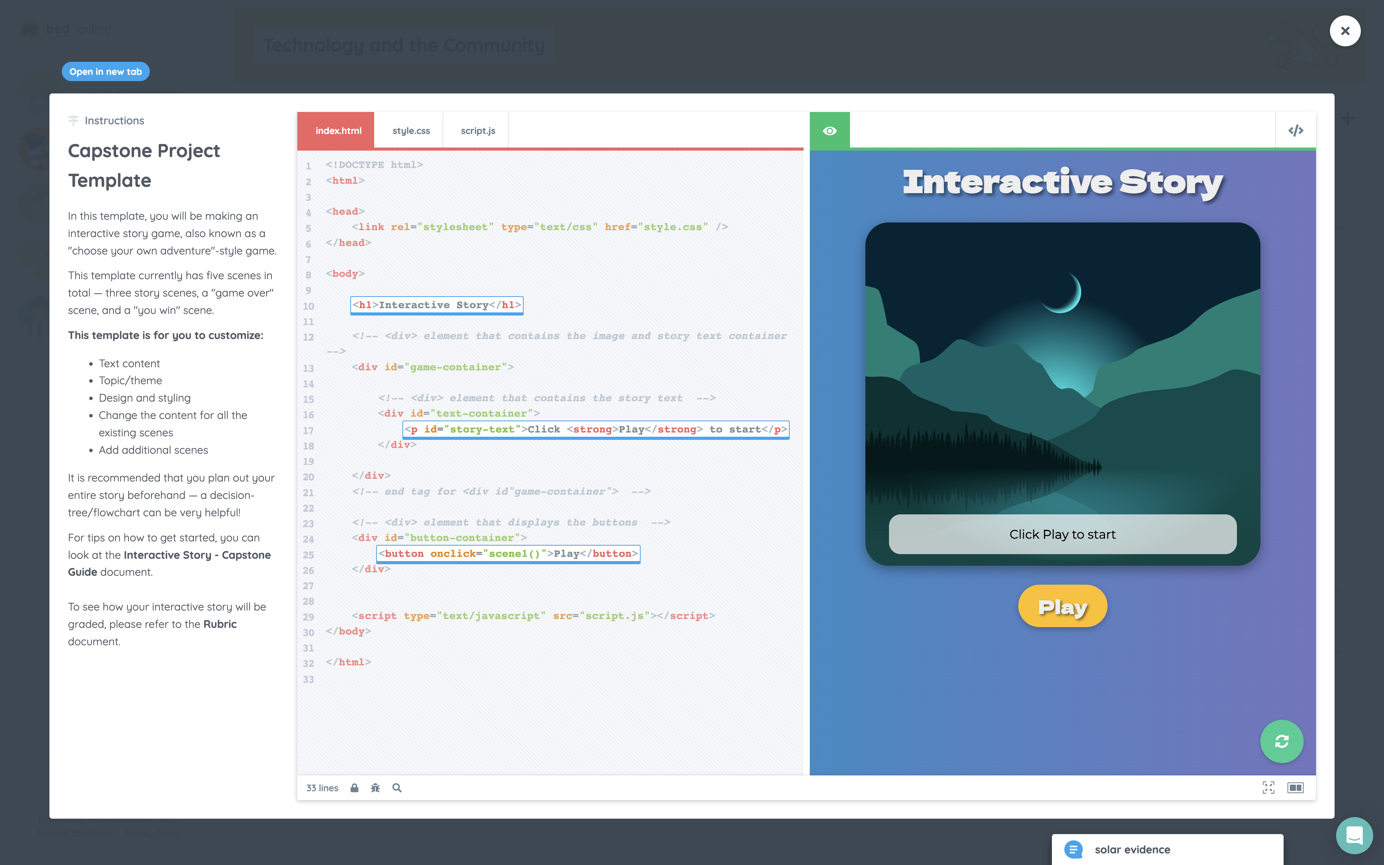Toggle split-view layout icon bottom right
The image size is (1384, 865).
(x=1295, y=787)
